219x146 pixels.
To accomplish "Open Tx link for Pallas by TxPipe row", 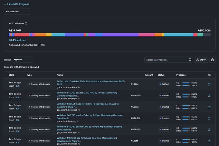I will 209,118.
